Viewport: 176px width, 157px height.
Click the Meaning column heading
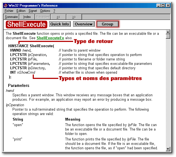(73, 119)
